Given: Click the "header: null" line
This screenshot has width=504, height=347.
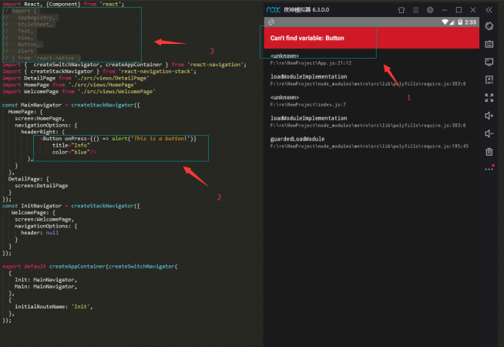Looking at the screenshot, I should coord(39,233).
